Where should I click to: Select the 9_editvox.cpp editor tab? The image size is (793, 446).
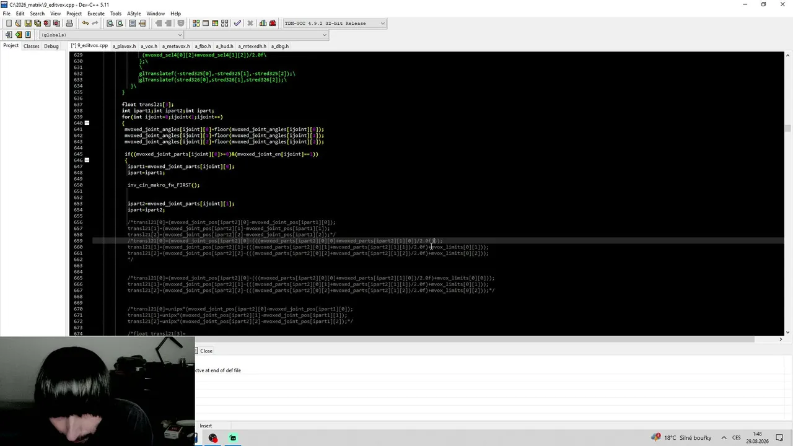tap(89, 46)
